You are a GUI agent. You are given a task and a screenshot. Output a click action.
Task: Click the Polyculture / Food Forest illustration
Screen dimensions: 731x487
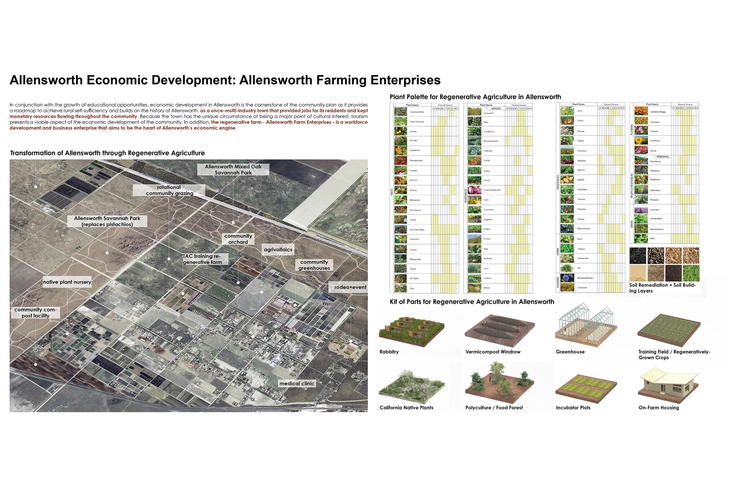tap(499, 383)
